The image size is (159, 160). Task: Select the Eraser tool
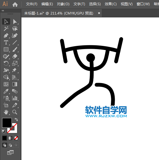tap(15, 56)
